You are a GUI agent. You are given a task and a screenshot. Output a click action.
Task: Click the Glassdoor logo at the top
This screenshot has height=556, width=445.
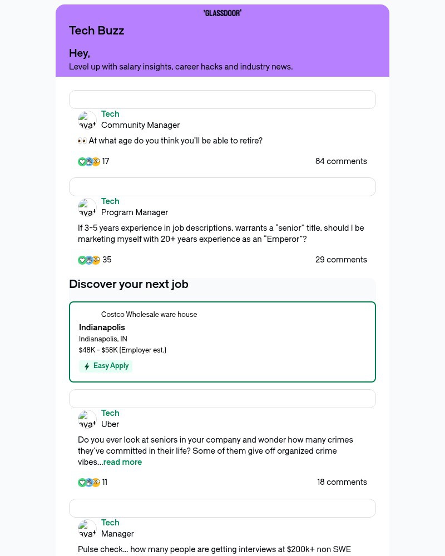tap(222, 13)
